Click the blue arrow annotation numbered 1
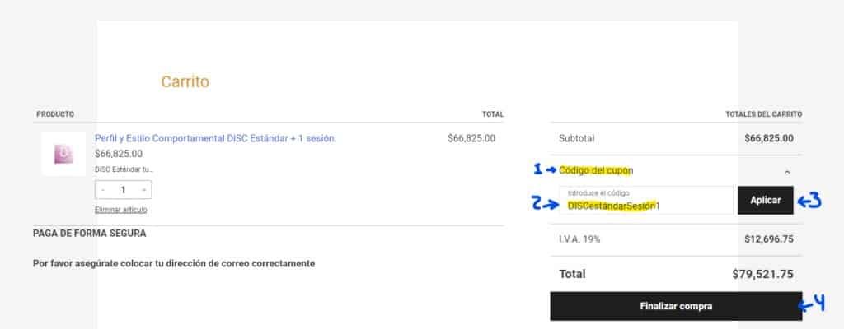Viewport: 844px width, 329px height. pos(545,169)
